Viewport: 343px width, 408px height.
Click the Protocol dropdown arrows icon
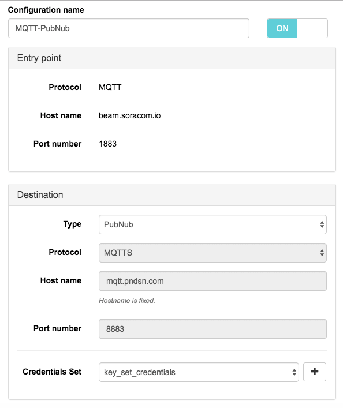pos(322,253)
